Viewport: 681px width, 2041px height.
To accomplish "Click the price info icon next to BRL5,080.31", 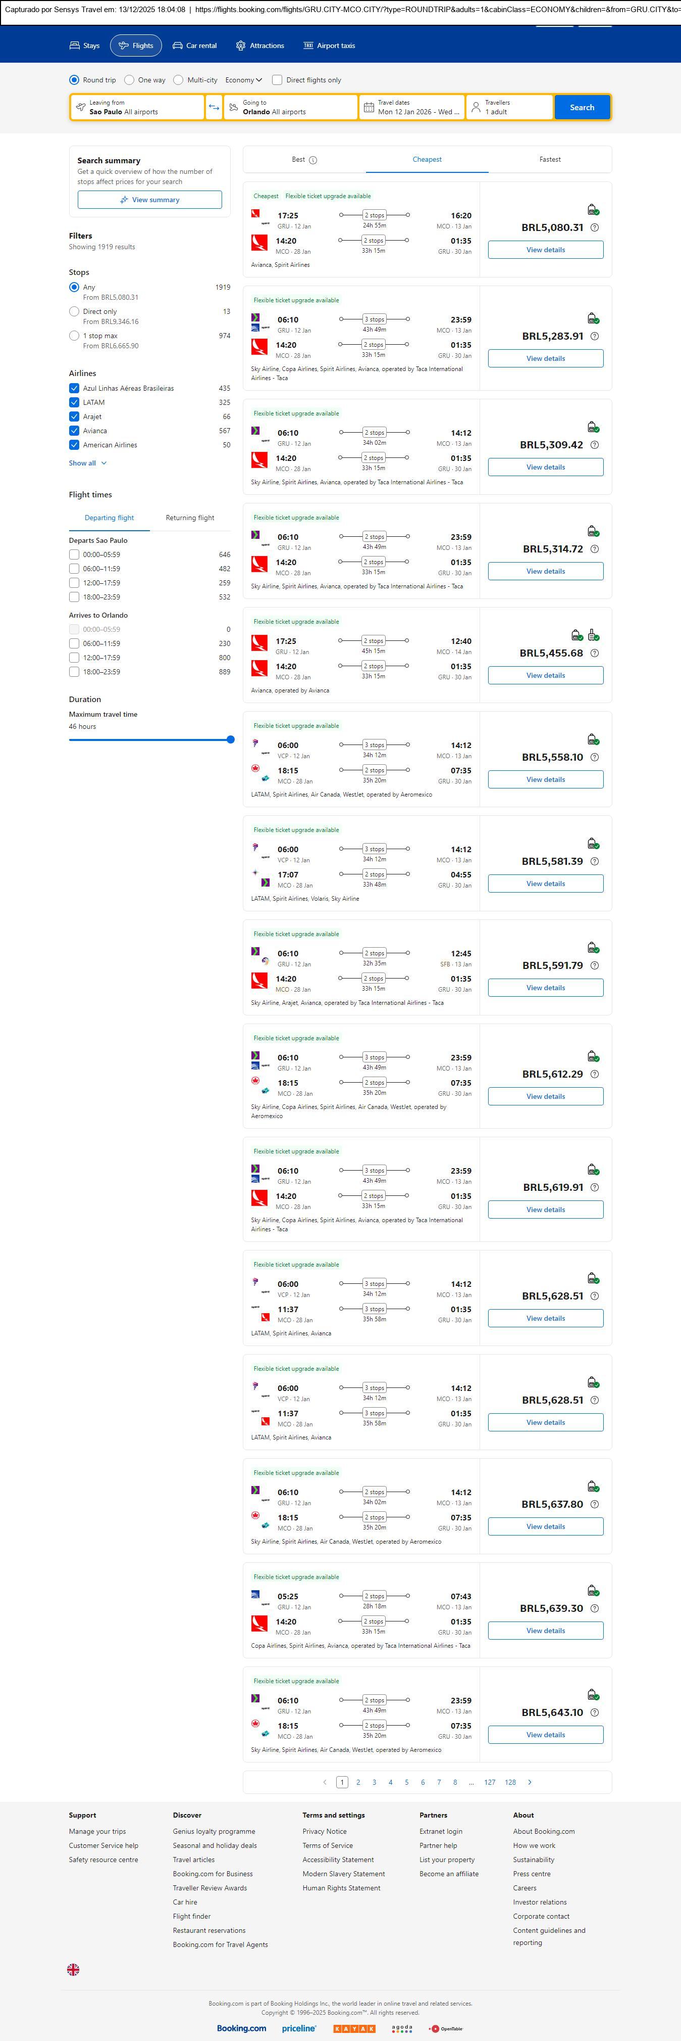I will click(x=595, y=227).
